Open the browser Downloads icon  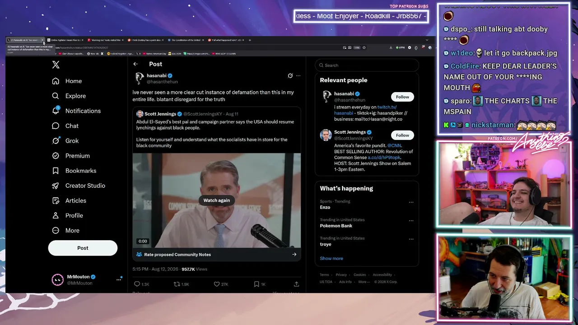click(391, 47)
